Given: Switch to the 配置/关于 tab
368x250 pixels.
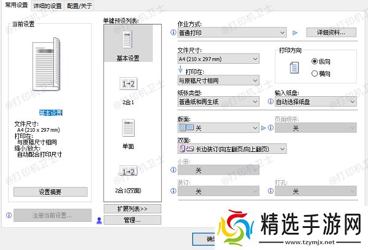Looking at the screenshot, I should pos(79,6).
